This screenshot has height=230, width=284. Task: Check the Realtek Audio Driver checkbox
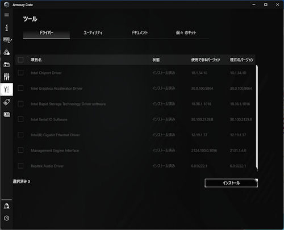20,166
